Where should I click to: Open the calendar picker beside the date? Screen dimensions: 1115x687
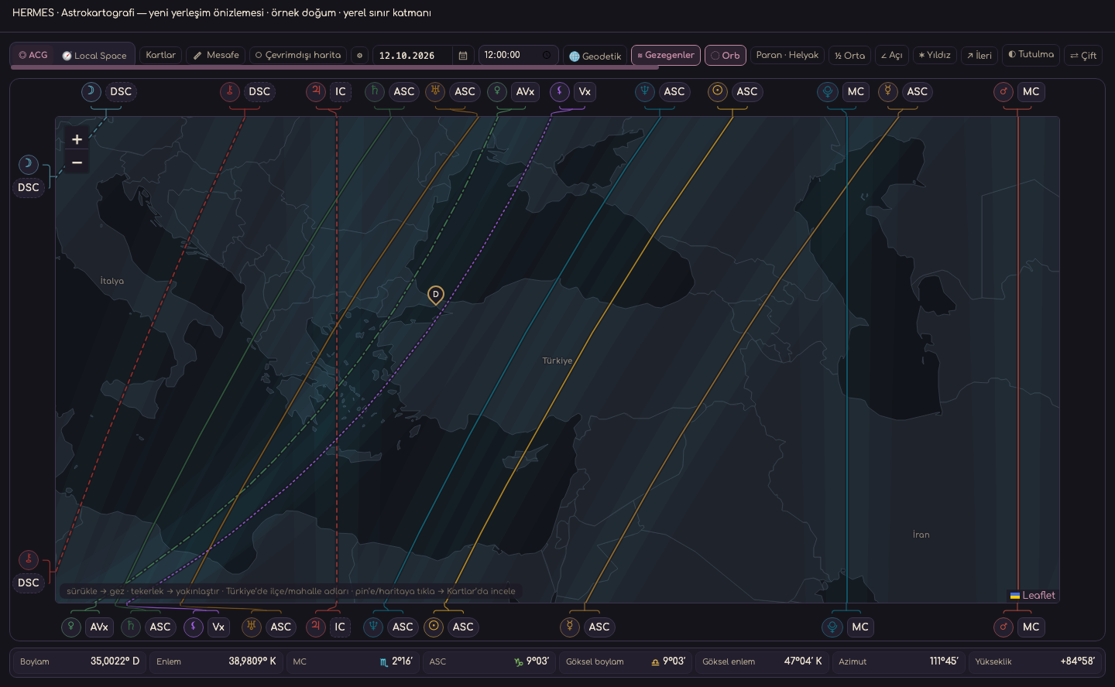click(463, 56)
